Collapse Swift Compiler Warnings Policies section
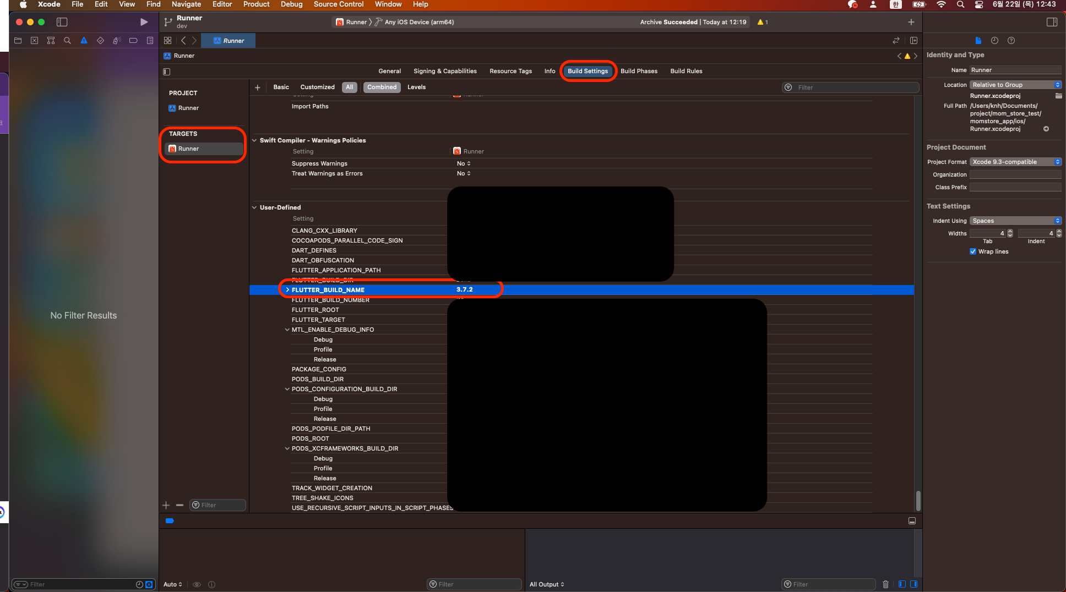The image size is (1066, 592). 254,140
